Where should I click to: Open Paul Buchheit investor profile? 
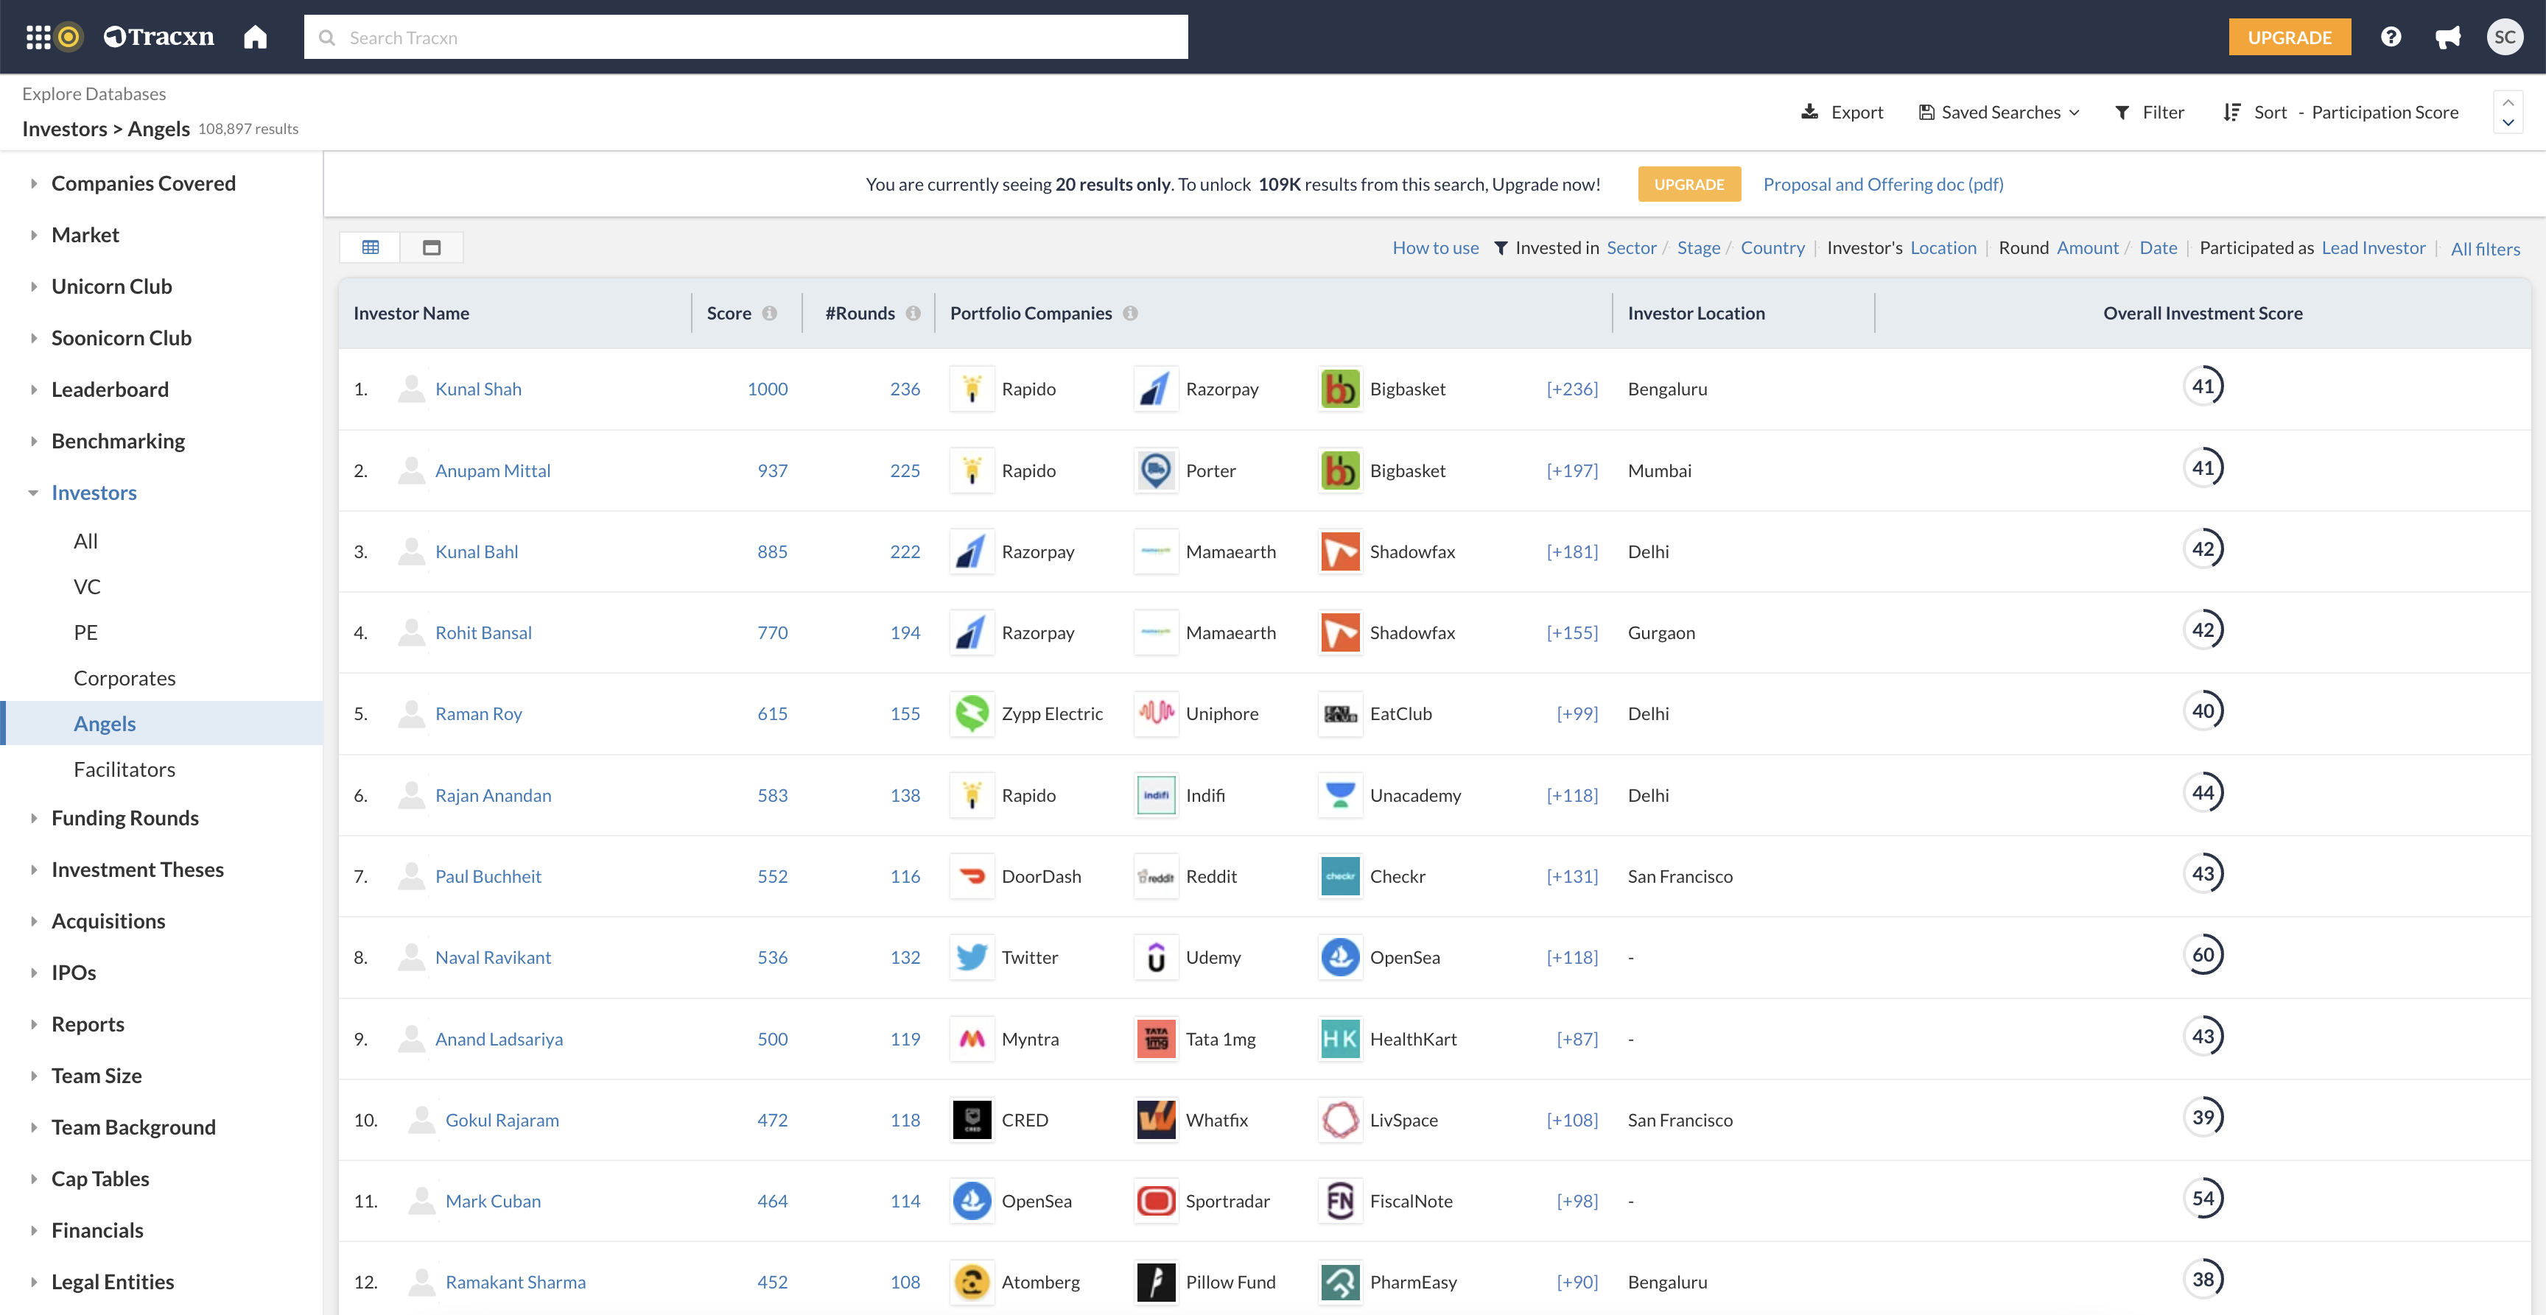point(488,876)
